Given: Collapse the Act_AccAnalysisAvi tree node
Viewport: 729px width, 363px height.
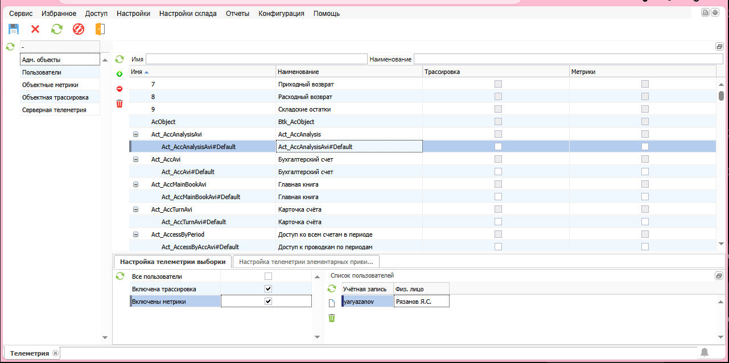Looking at the screenshot, I should (x=135, y=134).
